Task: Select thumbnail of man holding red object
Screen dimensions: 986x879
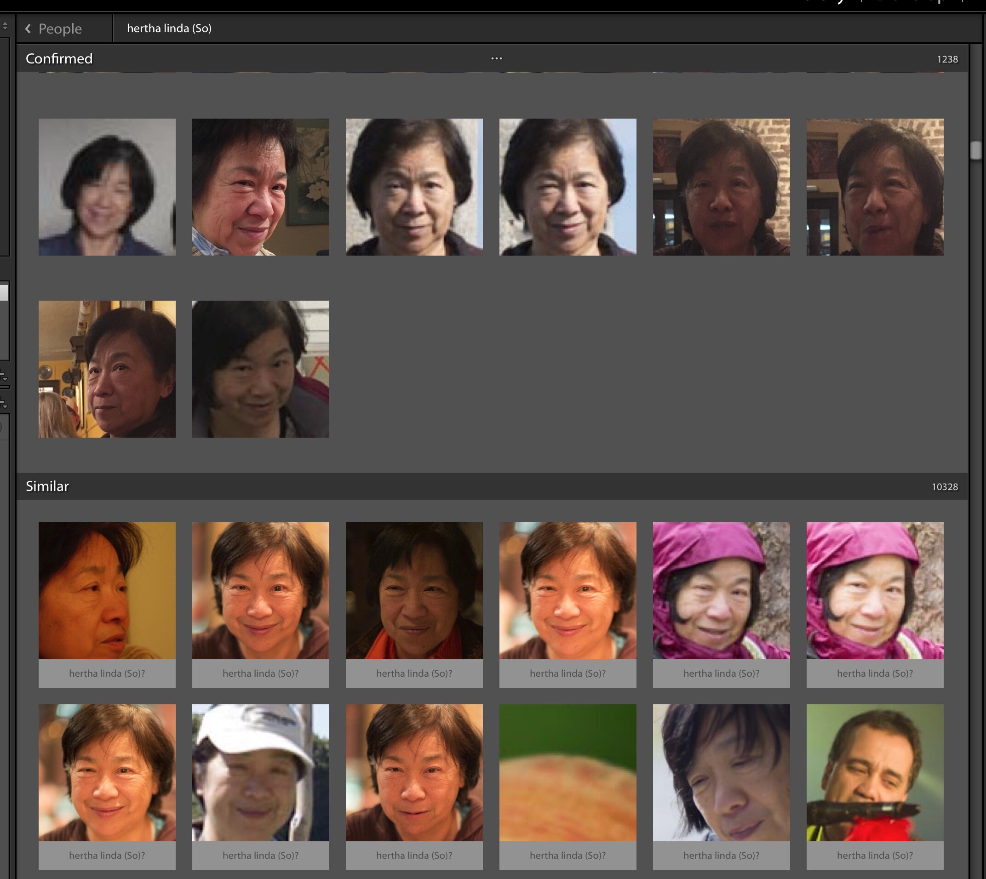Action: click(x=875, y=773)
